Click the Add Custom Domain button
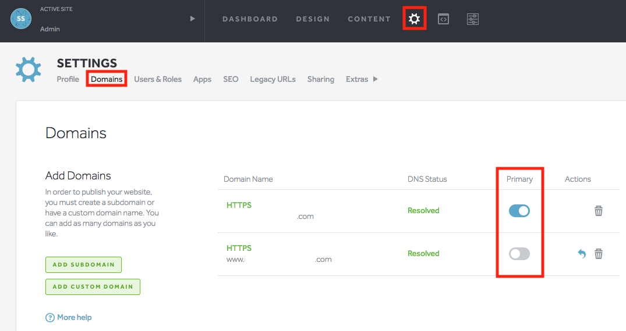This screenshot has width=626, height=331. pyautogui.click(x=93, y=287)
